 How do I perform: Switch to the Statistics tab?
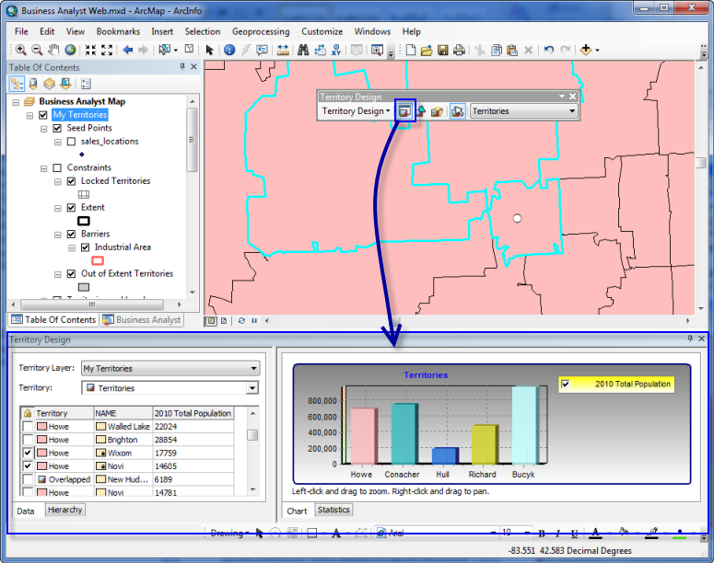[x=334, y=510]
